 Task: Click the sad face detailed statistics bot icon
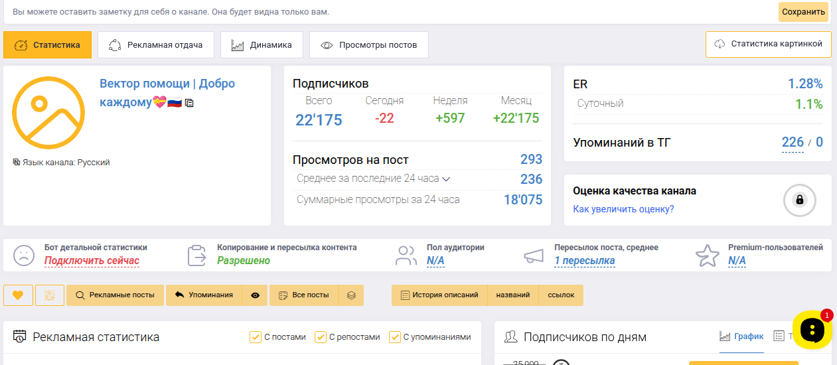(24, 256)
